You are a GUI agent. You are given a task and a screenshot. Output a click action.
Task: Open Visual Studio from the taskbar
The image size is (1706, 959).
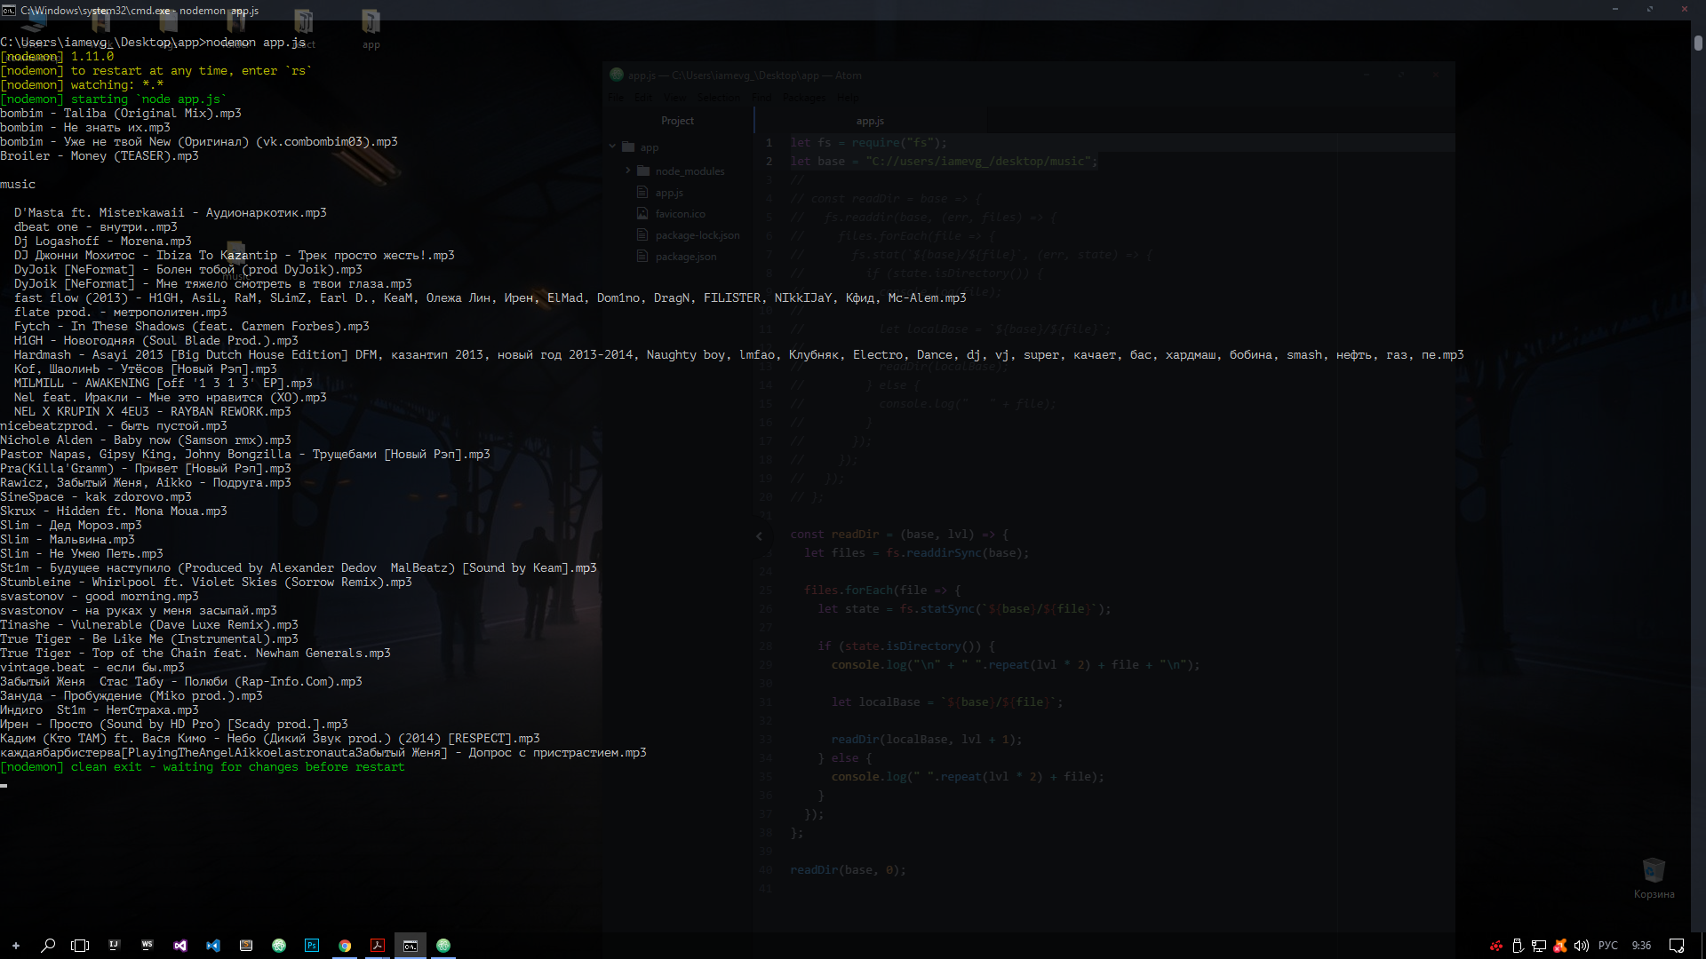tap(180, 946)
